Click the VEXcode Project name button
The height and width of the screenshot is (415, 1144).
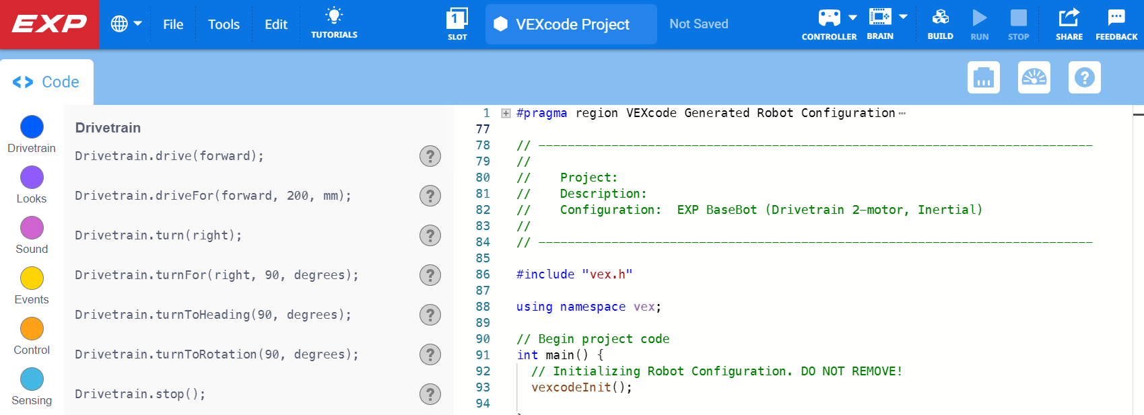tap(571, 24)
